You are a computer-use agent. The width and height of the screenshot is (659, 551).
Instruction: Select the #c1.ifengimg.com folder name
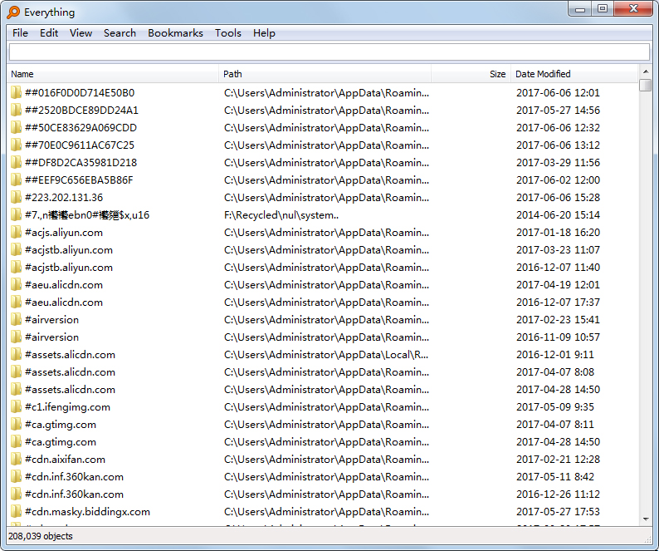[x=68, y=407]
